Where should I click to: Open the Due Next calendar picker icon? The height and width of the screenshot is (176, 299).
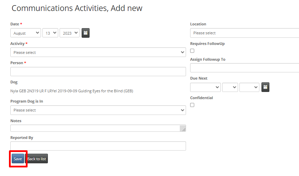tap(265, 87)
